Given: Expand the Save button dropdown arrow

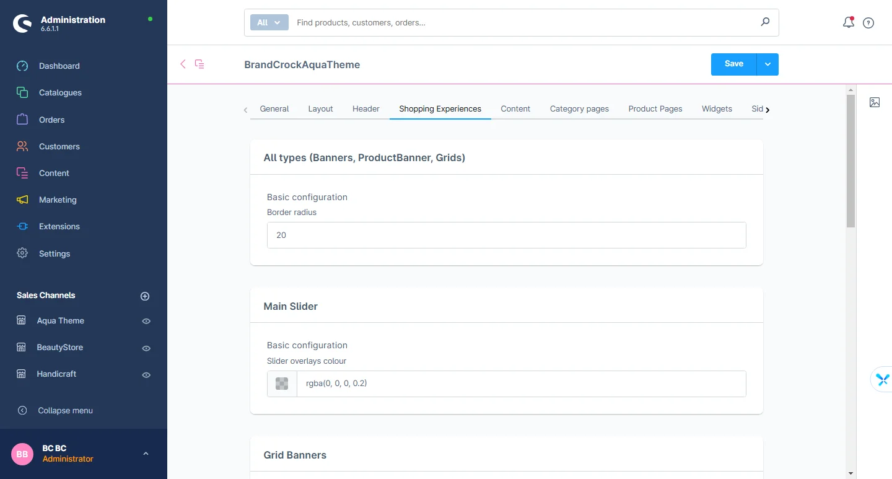Looking at the screenshot, I should coord(767,64).
